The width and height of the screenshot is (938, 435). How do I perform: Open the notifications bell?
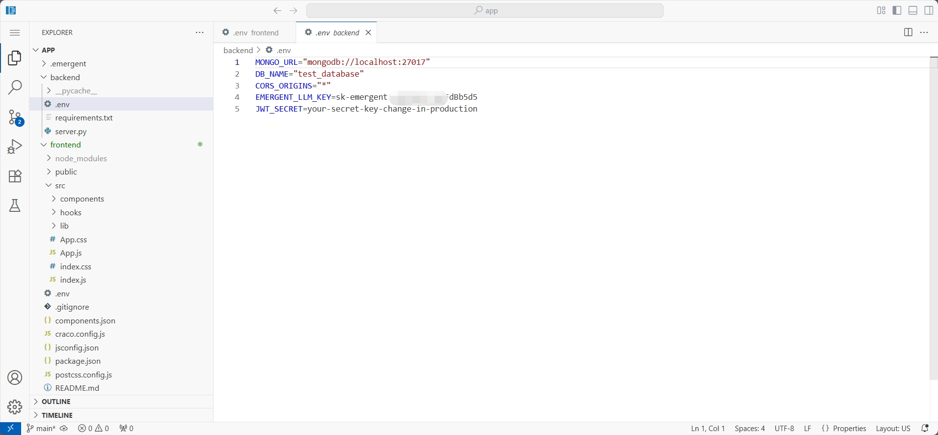pyautogui.click(x=925, y=429)
